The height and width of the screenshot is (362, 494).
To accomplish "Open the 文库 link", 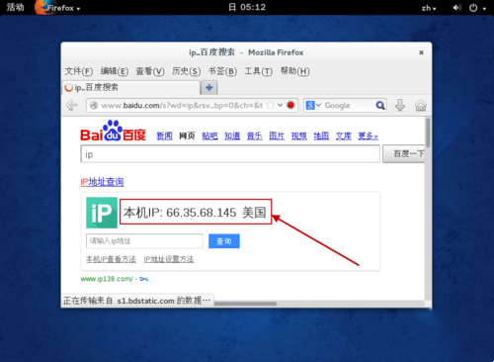I will (x=344, y=136).
